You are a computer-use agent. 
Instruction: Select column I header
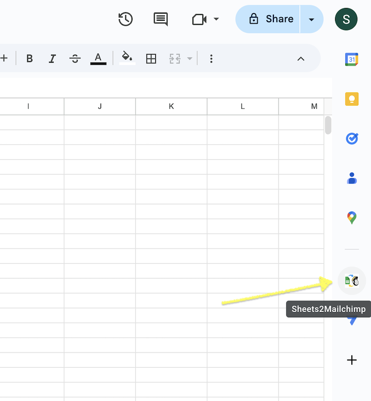pyautogui.click(x=32, y=107)
